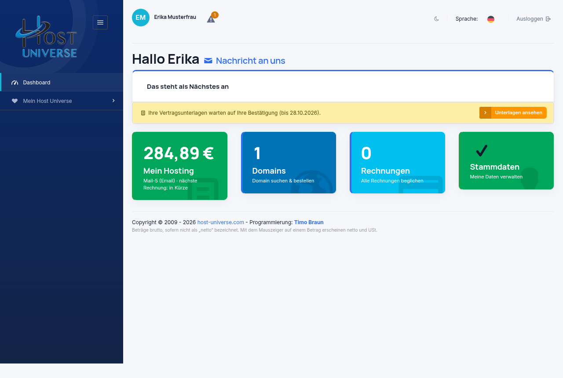The width and height of the screenshot is (563, 378).
Task: Expand the Mein Host Universe menu
Action: coord(62,101)
